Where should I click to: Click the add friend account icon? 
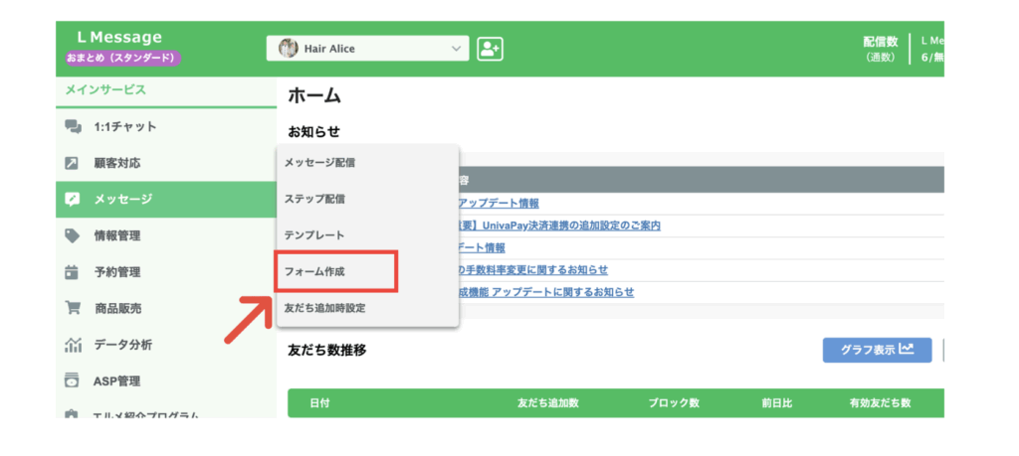[x=490, y=49]
